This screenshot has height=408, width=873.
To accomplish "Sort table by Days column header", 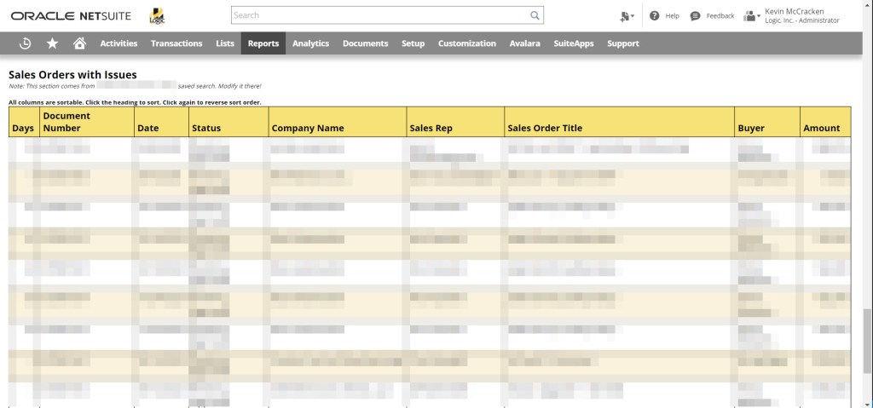I will (23, 128).
